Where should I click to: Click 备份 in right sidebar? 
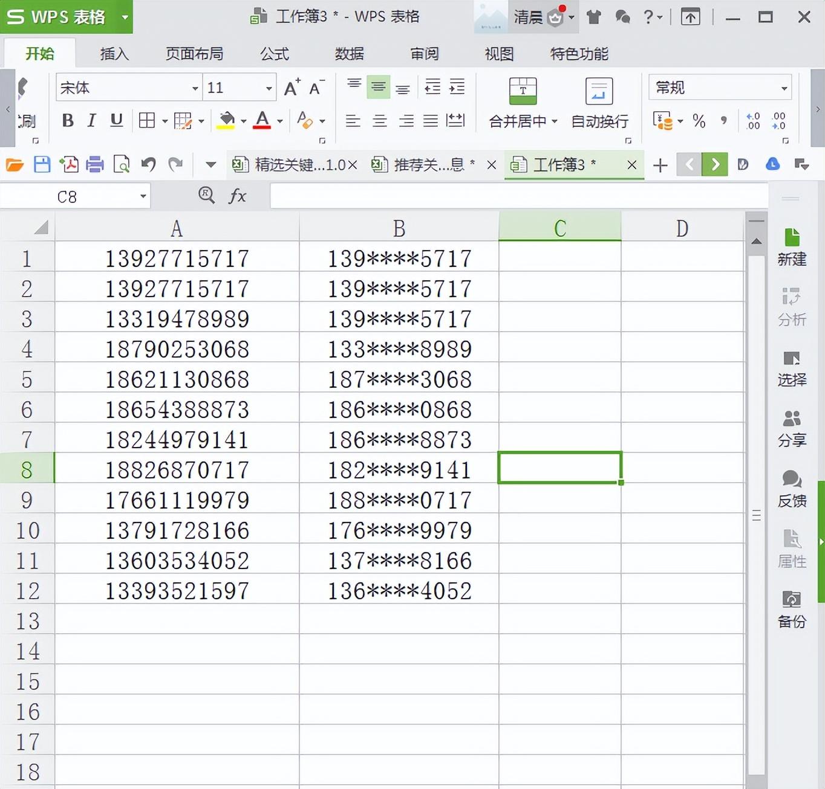click(x=792, y=610)
